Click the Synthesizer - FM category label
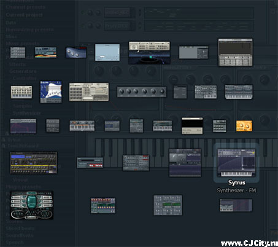This screenshot has height=247, width=278. (x=236, y=190)
